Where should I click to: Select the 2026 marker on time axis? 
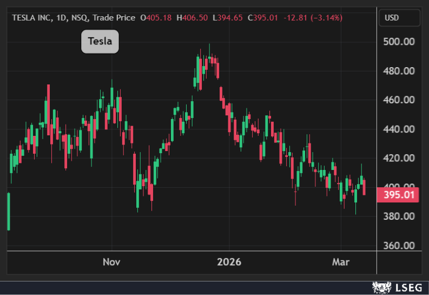[229, 262]
